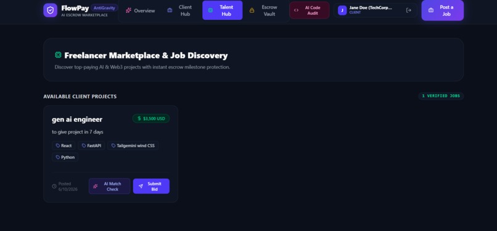Click the Available Client Projects heading
Screen dimensions: 497x231
click(80, 97)
